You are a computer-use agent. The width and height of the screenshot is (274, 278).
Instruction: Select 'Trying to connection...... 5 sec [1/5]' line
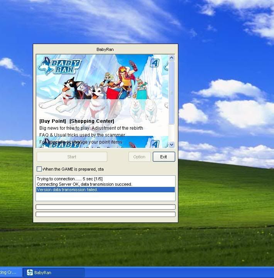(x=105, y=179)
